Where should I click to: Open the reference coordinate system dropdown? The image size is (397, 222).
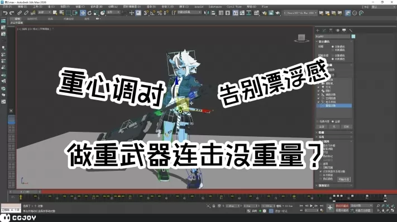pyautogui.click(x=113, y=12)
